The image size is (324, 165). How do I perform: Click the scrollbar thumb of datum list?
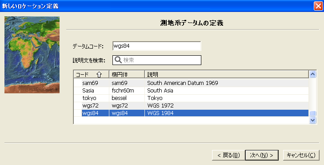pos(312,114)
